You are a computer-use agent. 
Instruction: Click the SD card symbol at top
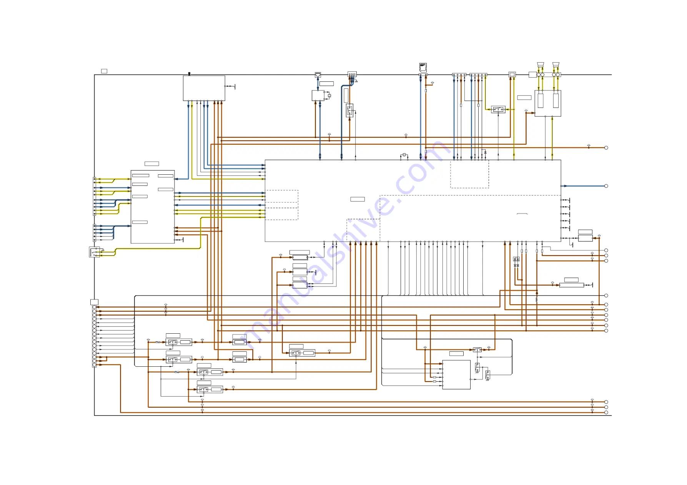click(423, 68)
